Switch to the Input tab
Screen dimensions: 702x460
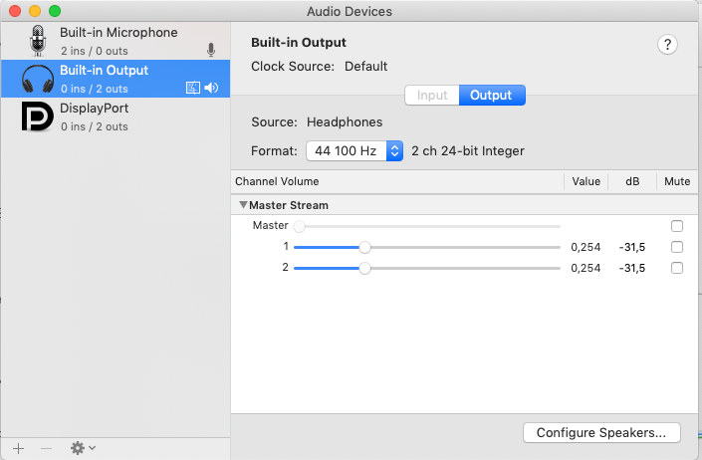[x=431, y=96]
